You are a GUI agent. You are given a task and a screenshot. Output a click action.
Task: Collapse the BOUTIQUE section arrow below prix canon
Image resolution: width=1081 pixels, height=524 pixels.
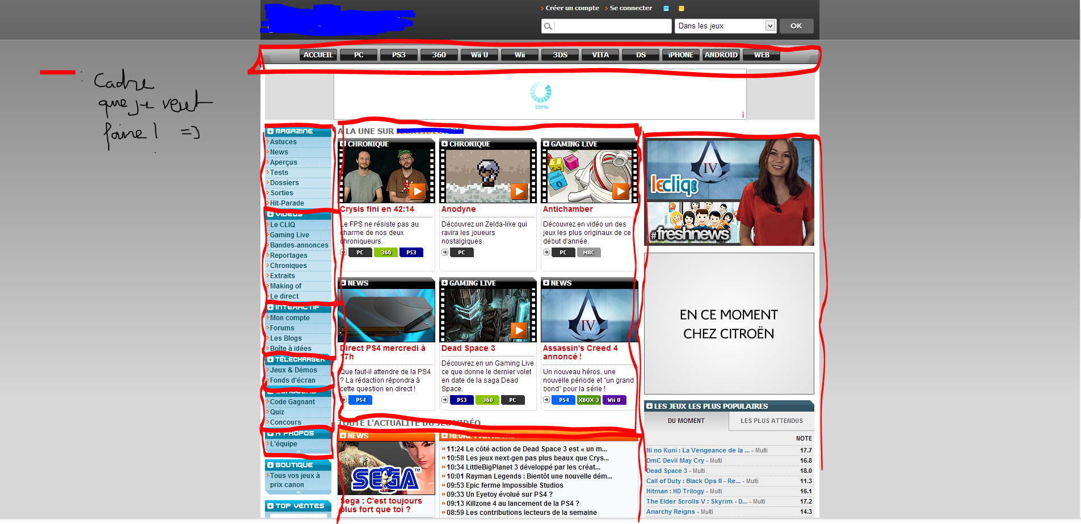tap(298, 492)
